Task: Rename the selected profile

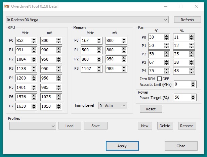Action: tap(187, 126)
